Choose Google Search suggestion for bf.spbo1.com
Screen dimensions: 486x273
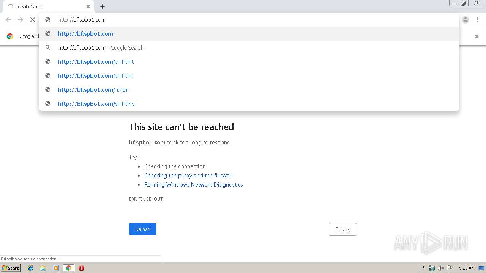pos(249,48)
